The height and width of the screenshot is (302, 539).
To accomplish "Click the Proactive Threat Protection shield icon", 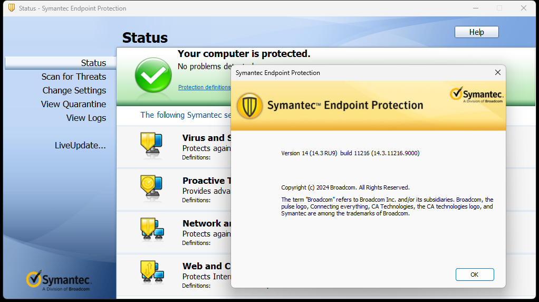I will click(x=151, y=188).
